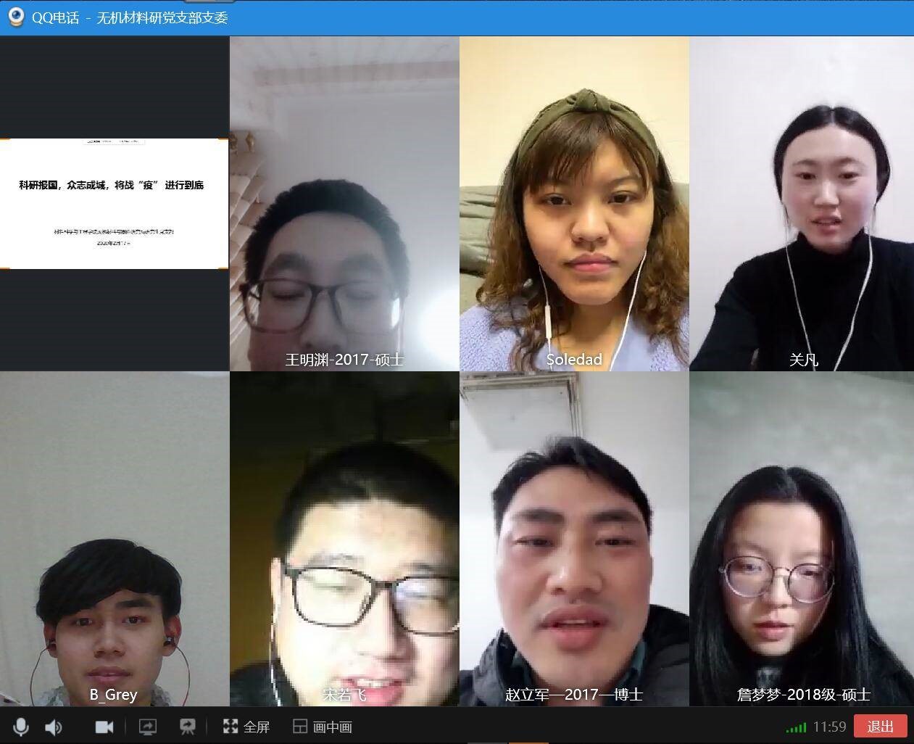914x744 pixels.
Task: Select 关凡's video tile
Action: [x=802, y=204]
